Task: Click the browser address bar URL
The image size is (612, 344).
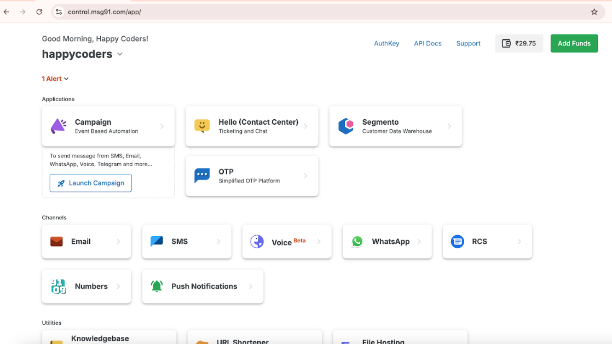Action: pyautogui.click(x=104, y=11)
